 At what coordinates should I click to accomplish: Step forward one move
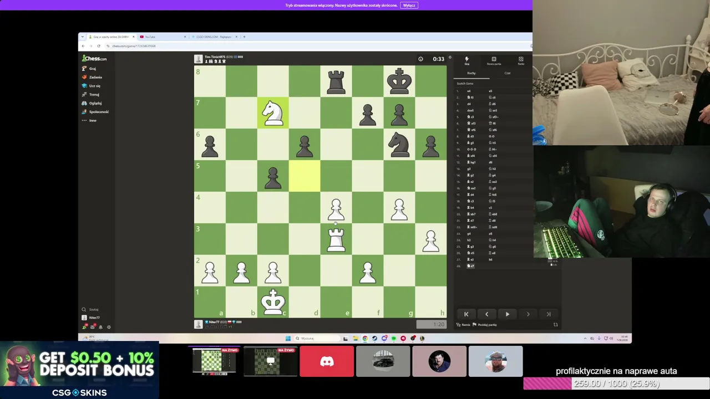tap(528, 314)
